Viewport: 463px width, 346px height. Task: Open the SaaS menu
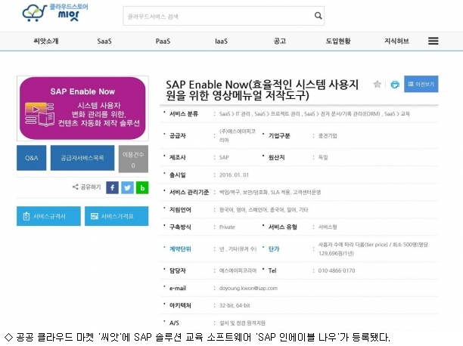coord(104,42)
